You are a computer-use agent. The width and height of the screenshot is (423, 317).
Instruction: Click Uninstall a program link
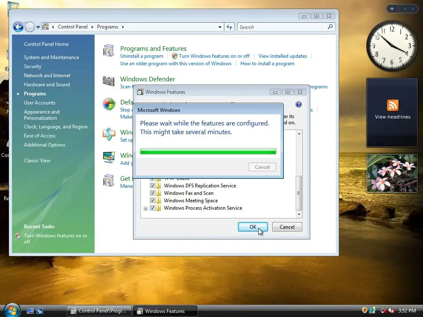click(x=142, y=56)
